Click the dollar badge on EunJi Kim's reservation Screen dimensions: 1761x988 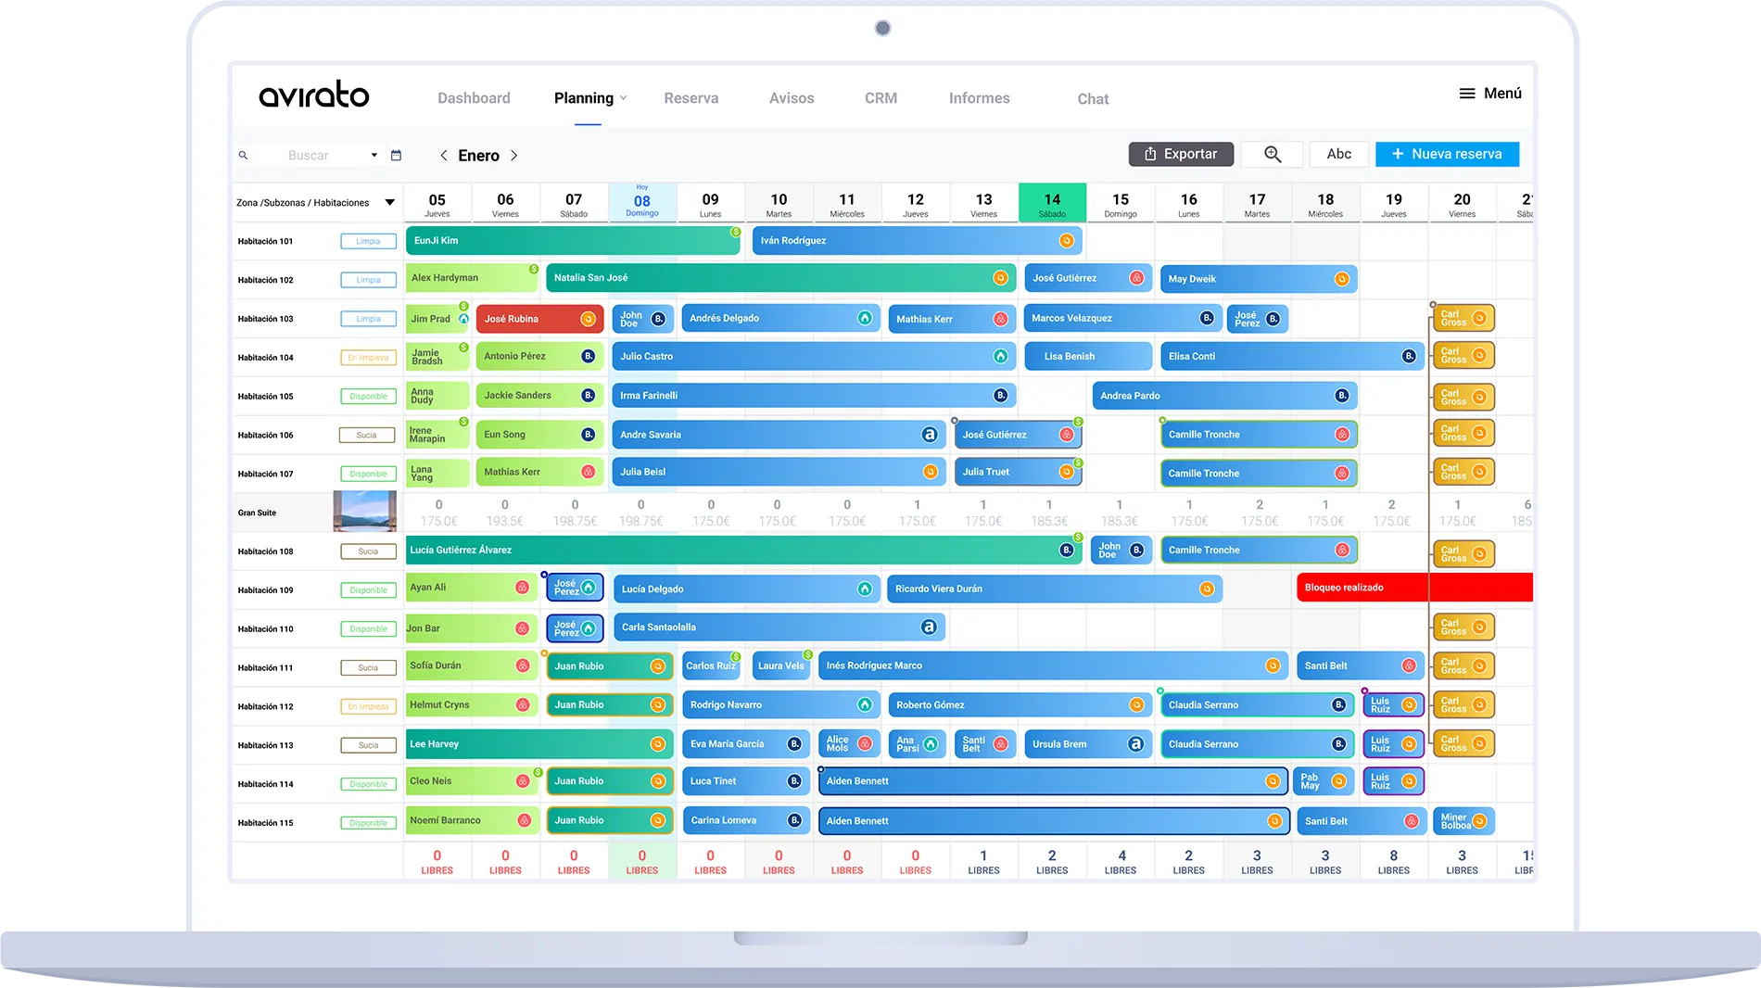[x=737, y=232]
